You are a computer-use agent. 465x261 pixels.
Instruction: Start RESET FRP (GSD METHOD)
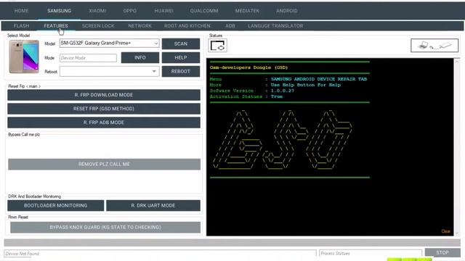click(104, 109)
